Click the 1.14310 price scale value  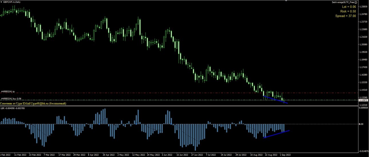[x=364, y=90]
